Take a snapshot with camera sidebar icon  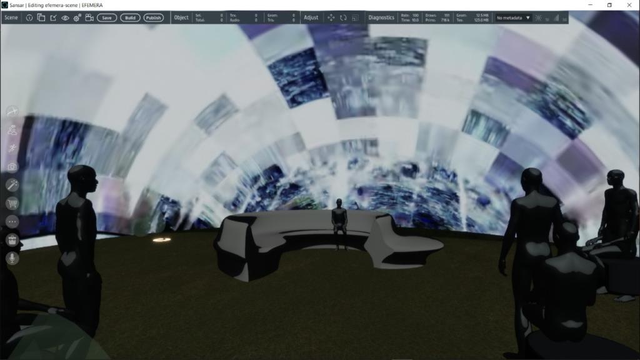[12, 167]
